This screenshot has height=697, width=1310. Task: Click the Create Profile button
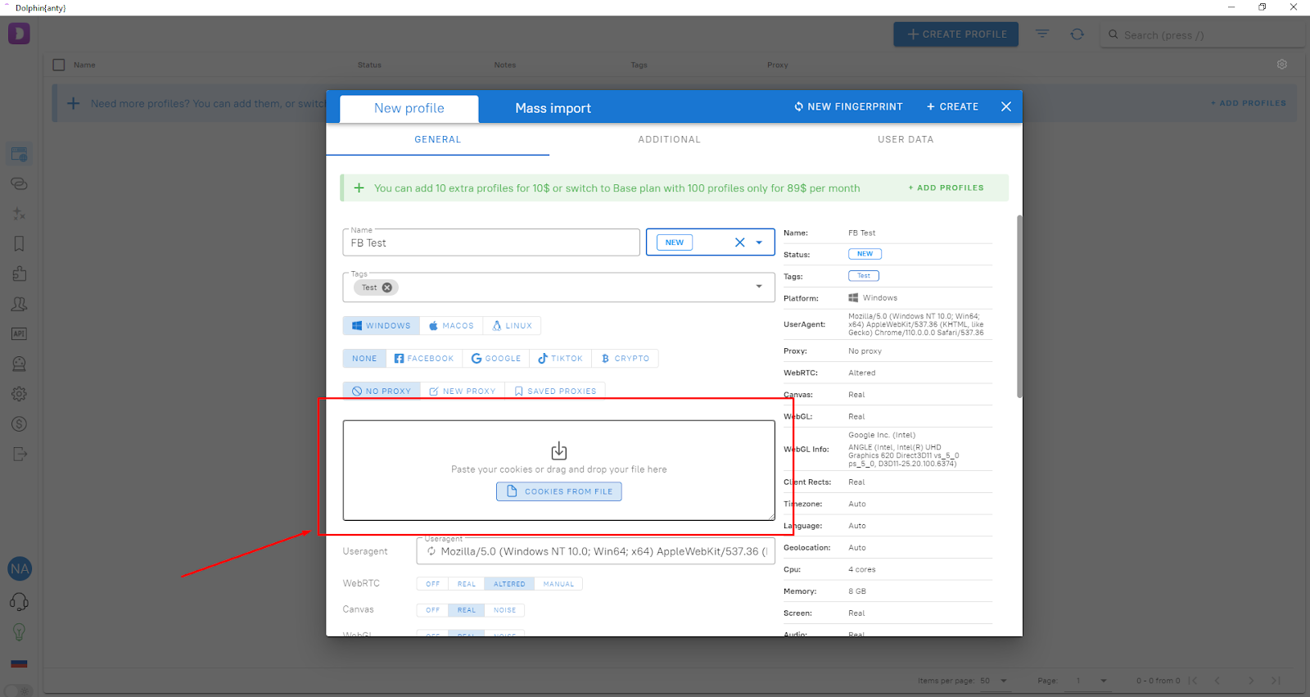coord(956,34)
